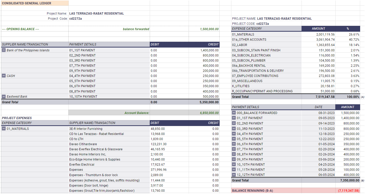Select the Grand Total credit 5,350,000.00
This screenshot has width=365, height=194.
pos(204,102)
